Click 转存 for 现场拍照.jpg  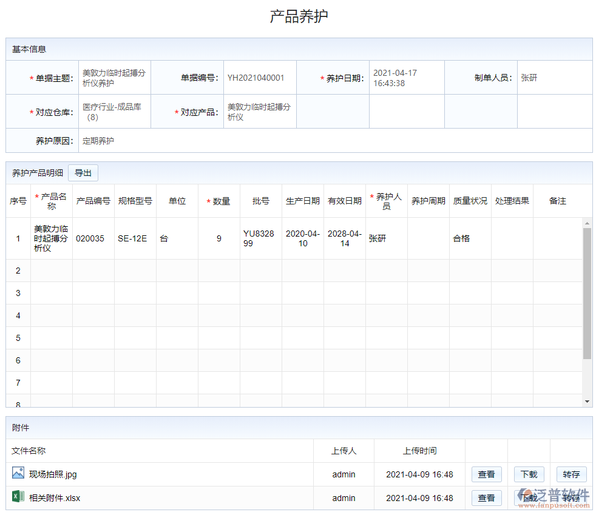571,474
